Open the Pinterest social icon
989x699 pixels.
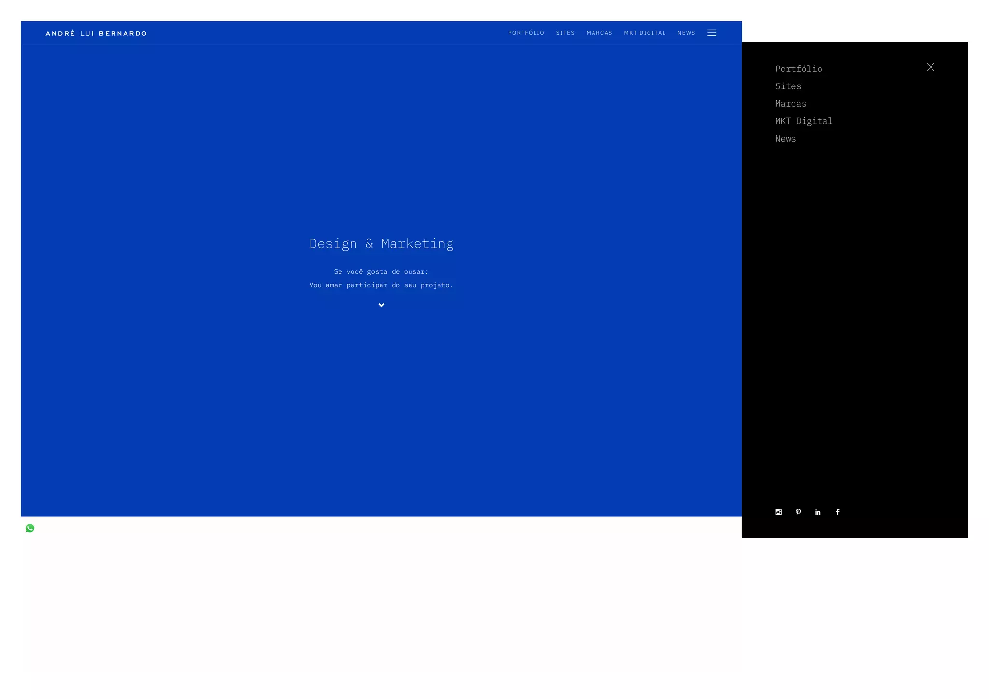point(798,512)
